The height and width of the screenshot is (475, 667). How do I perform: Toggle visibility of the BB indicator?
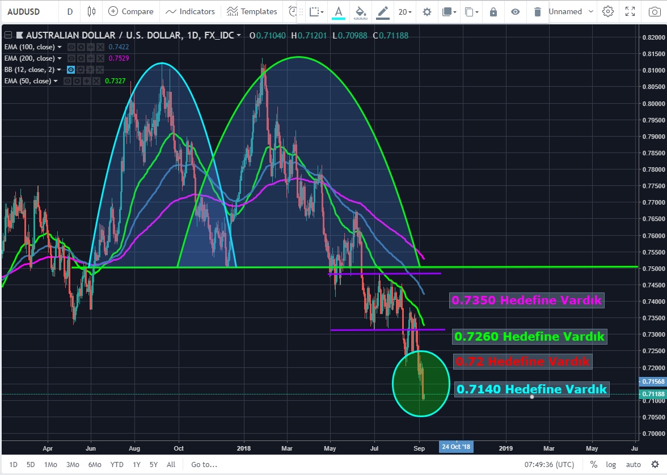(x=71, y=70)
